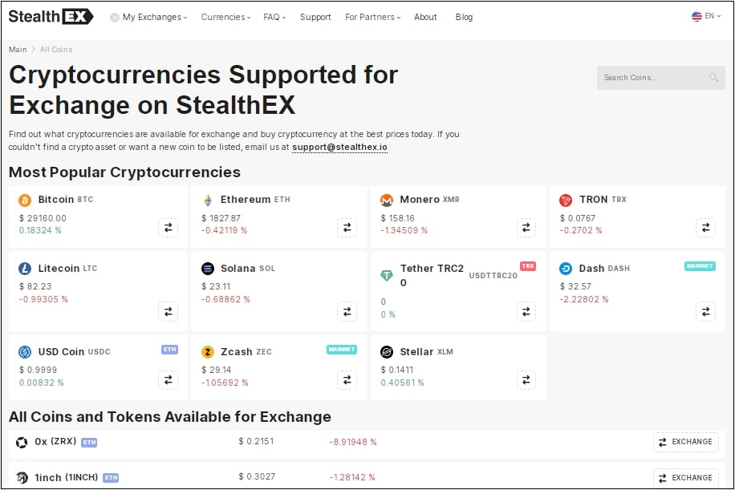The image size is (735, 490).
Task: Click the Monero exchange swap icon
Action: click(526, 228)
